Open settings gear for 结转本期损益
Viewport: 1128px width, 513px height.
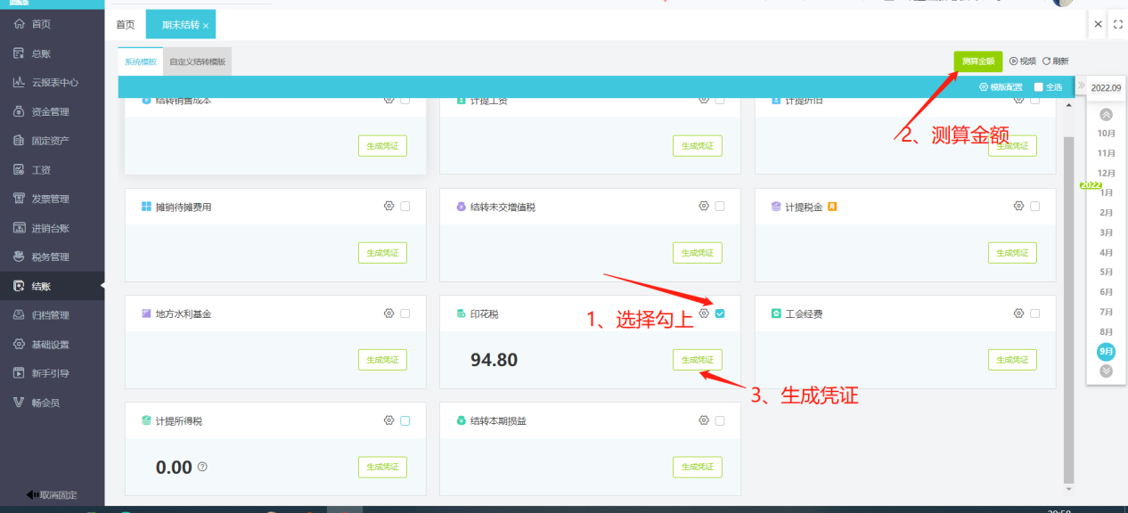click(x=704, y=420)
